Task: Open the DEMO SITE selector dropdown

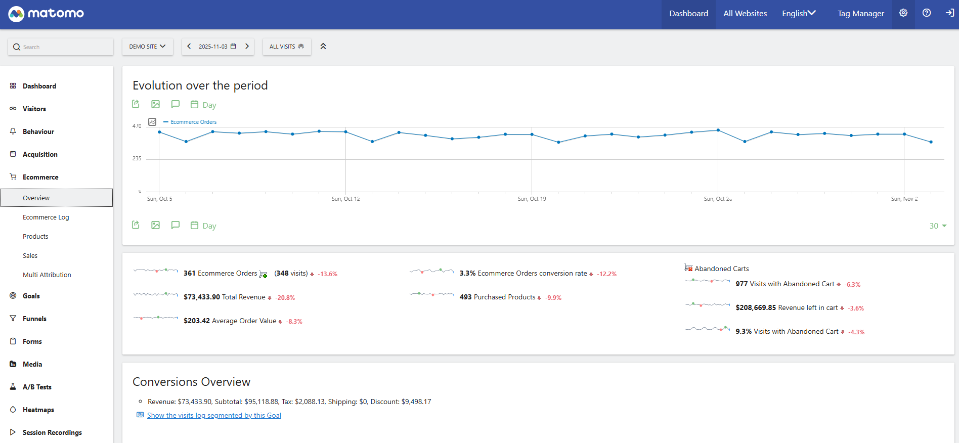Action: 147,47
